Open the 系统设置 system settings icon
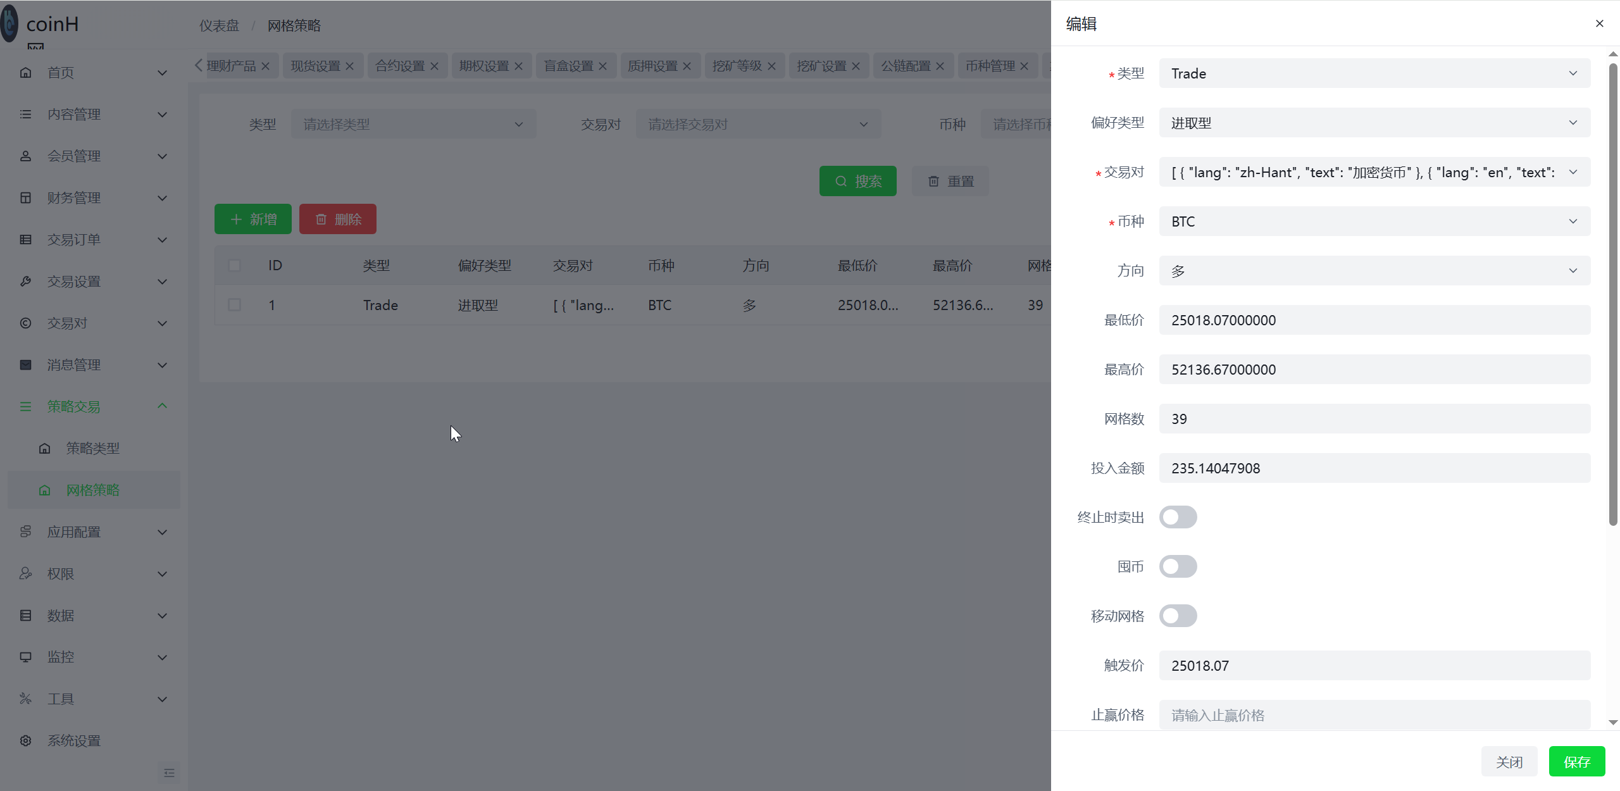Image resolution: width=1620 pixels, height=791 pixels. point(25,740)
